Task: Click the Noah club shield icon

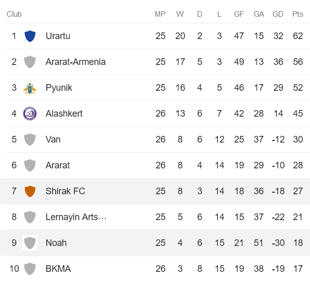Action: (30, 243)
